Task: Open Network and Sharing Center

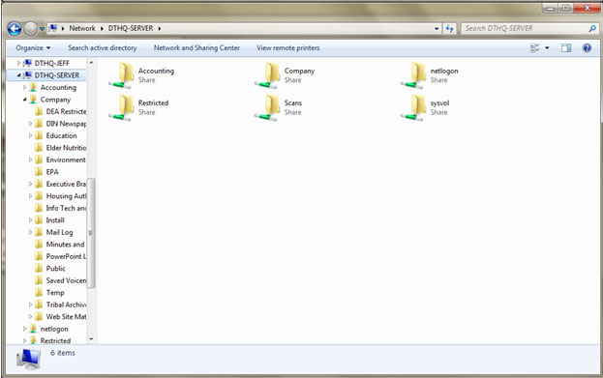Action: click(x=196, y=48)
